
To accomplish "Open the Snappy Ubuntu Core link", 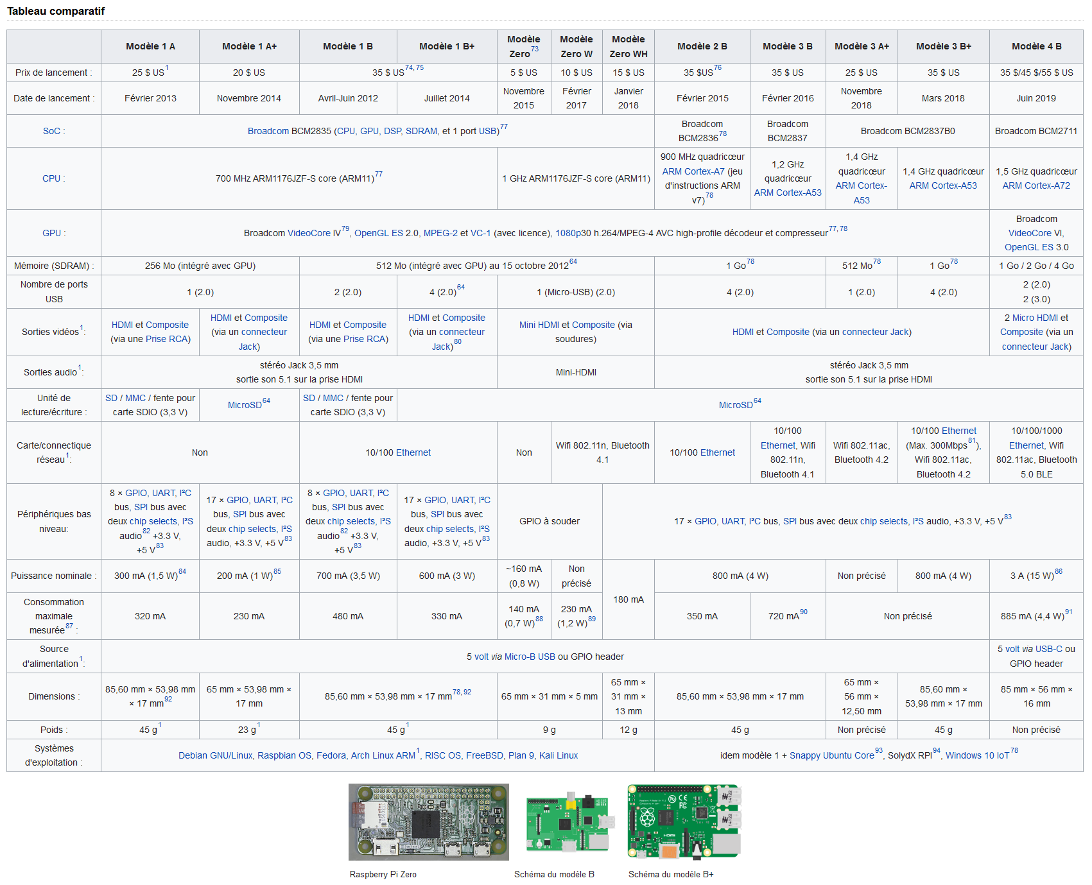I will (832, 755).
